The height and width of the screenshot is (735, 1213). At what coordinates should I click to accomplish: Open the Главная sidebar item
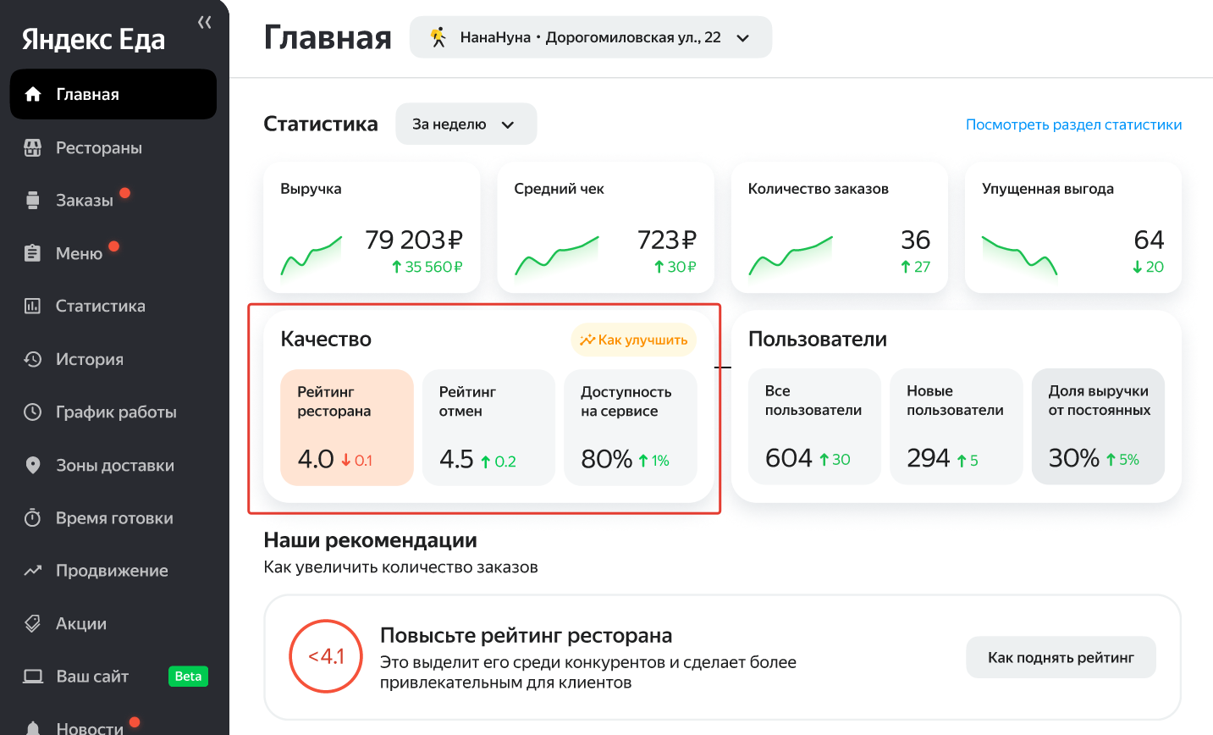(113, 94)
